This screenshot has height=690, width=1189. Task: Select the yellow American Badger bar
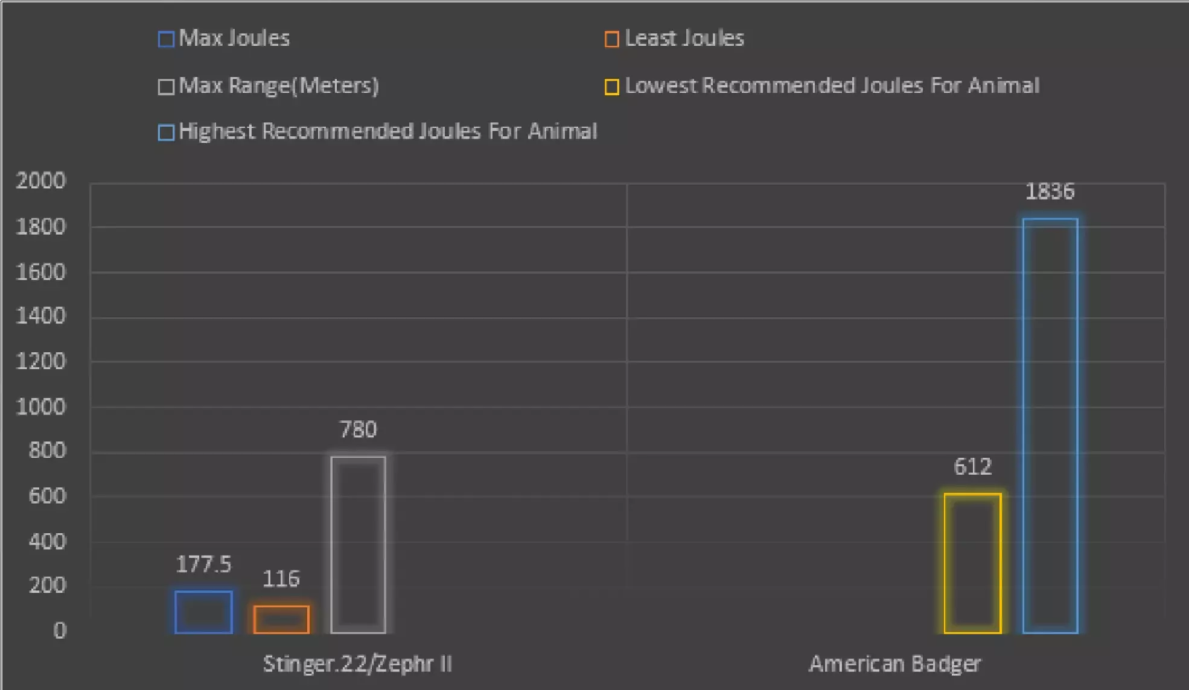[972, 563]
